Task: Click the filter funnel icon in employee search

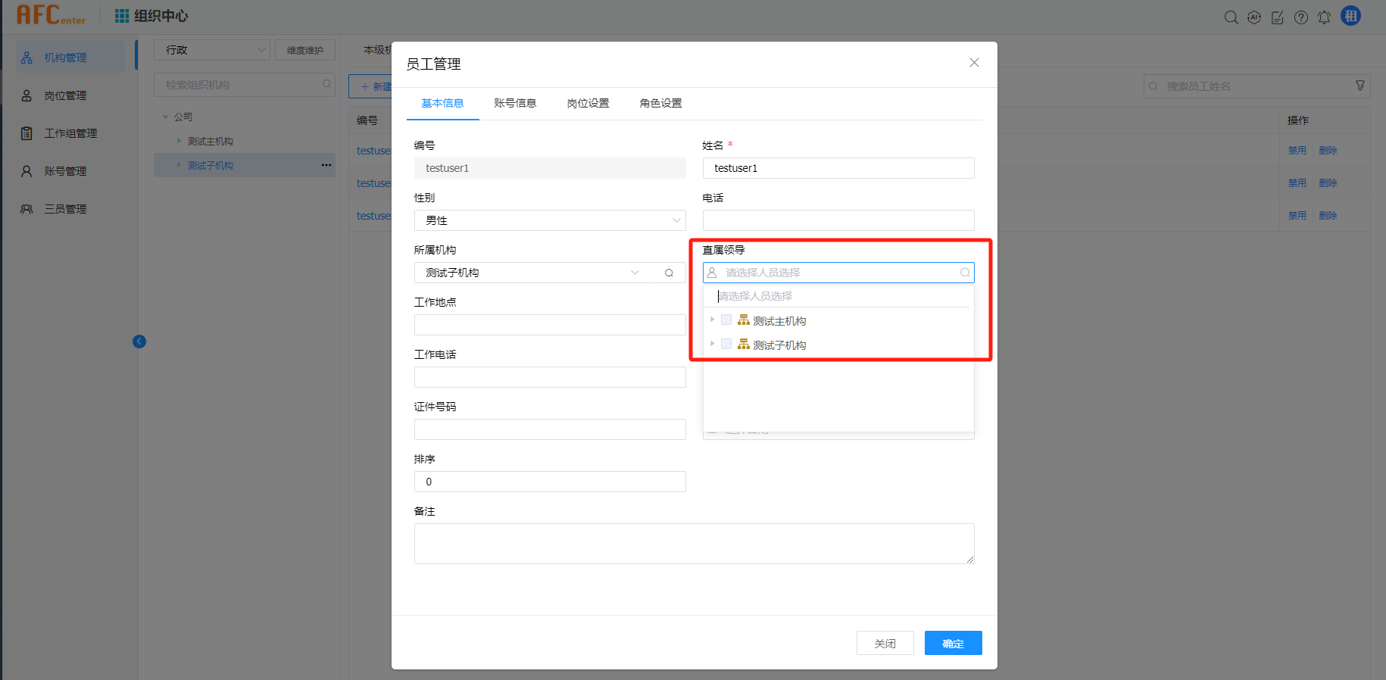Action: pos(1360,86)
